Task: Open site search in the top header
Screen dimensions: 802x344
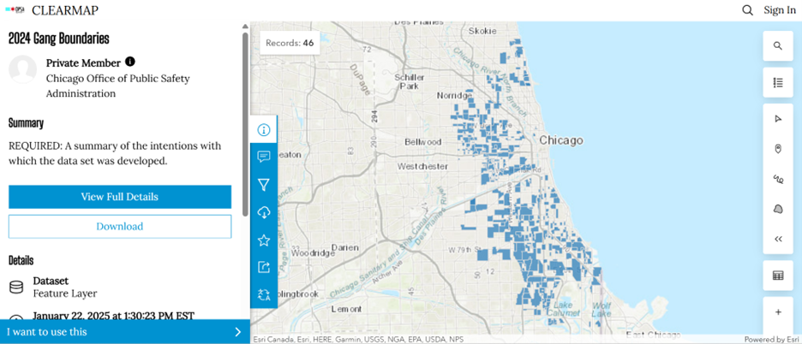Action: 747,10
